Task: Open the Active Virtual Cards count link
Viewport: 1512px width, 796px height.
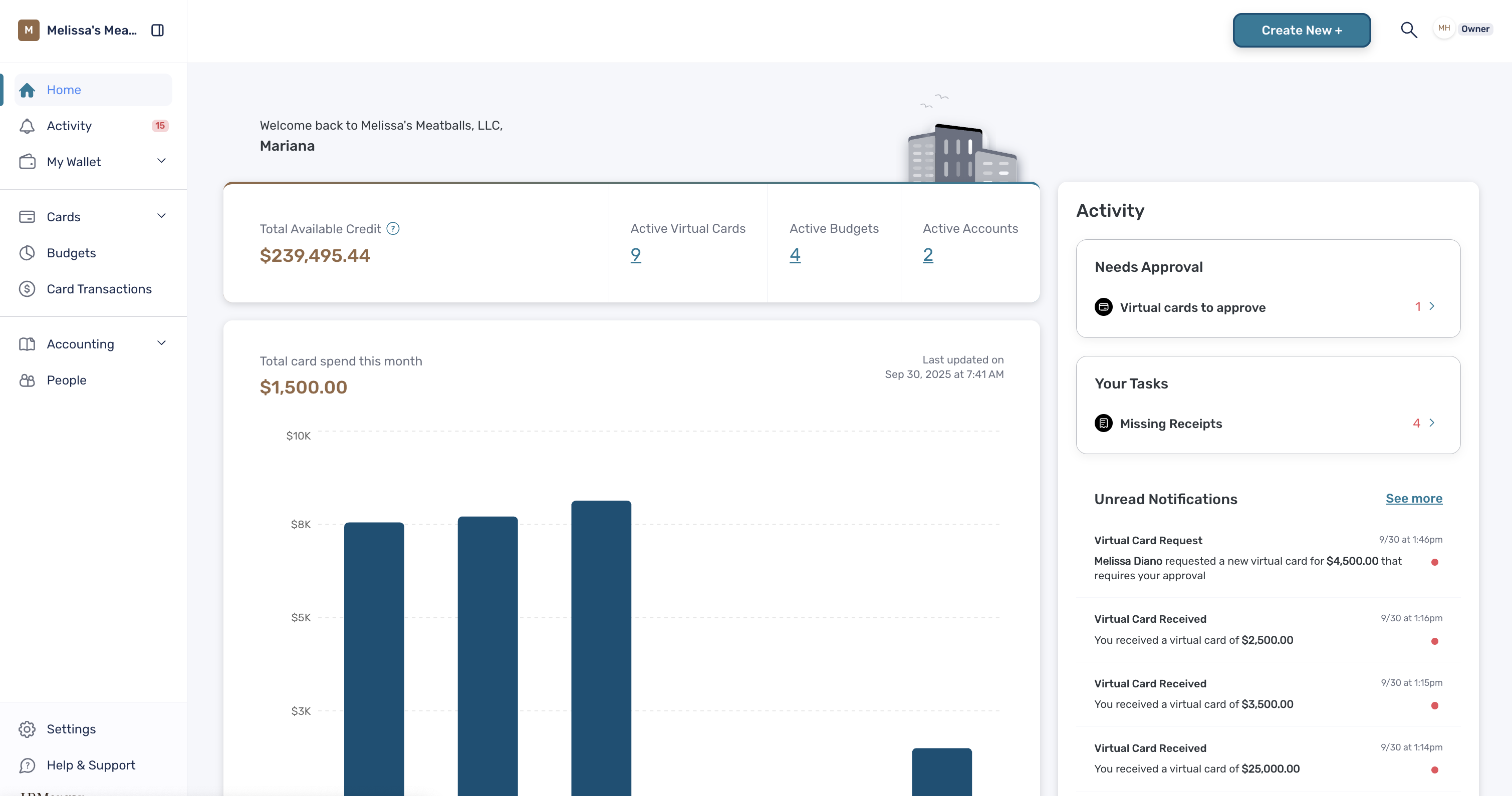Action: point(636,255)
